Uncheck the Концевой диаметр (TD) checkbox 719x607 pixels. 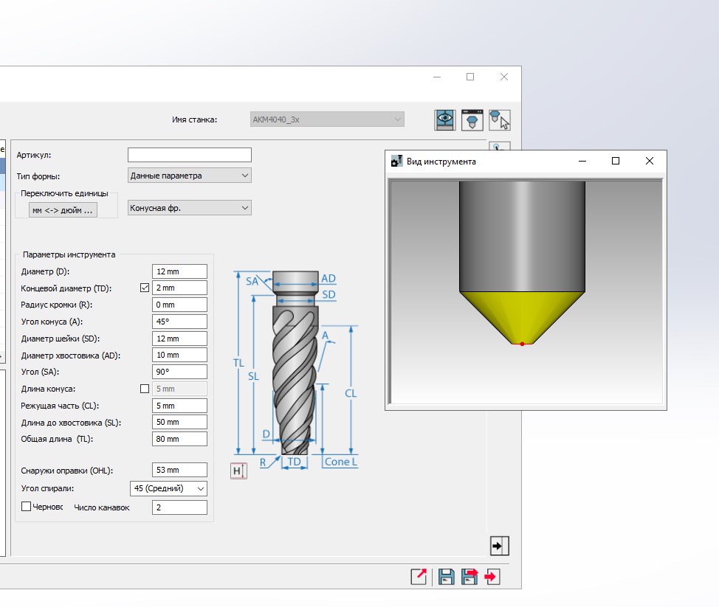pos(145,288)
